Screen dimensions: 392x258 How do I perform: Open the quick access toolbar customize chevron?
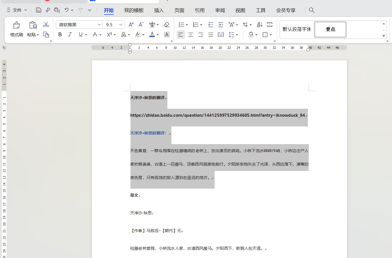pyautogui.click(x=90, y=10)
